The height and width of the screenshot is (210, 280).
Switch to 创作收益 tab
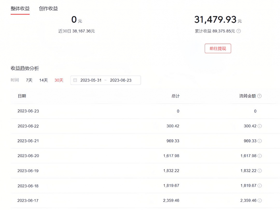[48, 8]
